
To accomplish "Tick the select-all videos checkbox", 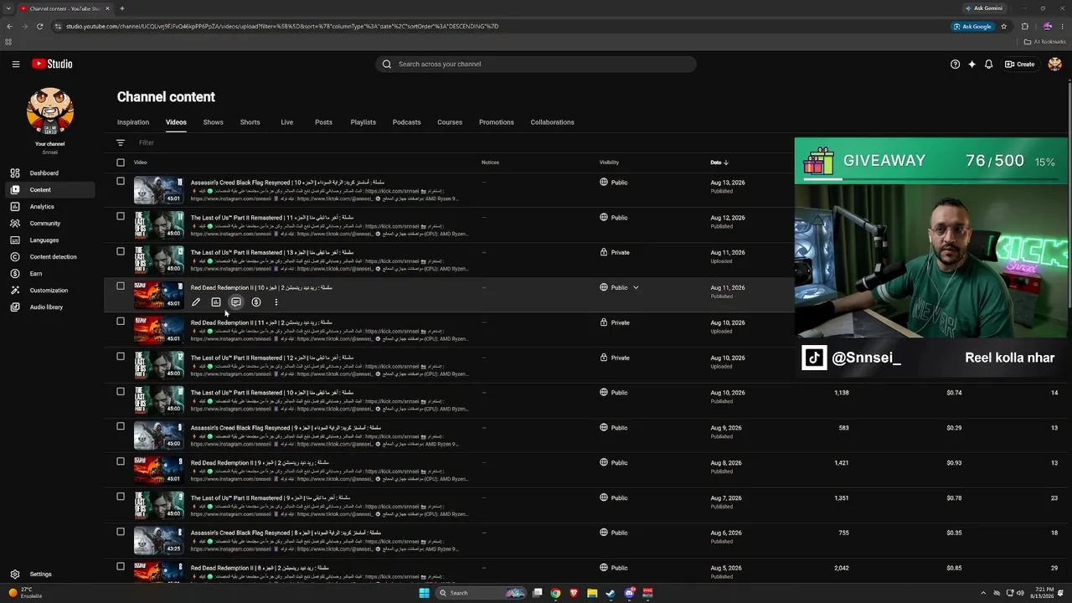I will click(121, 162).
